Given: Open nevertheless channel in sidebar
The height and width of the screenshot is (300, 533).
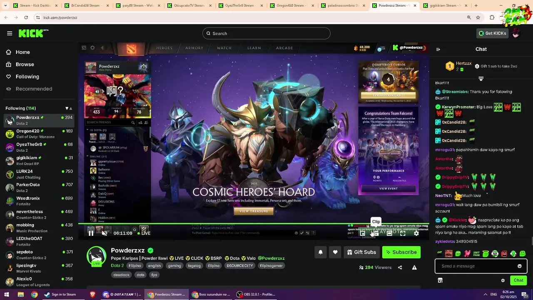Looking at the screenshot, I should point(39,214).
